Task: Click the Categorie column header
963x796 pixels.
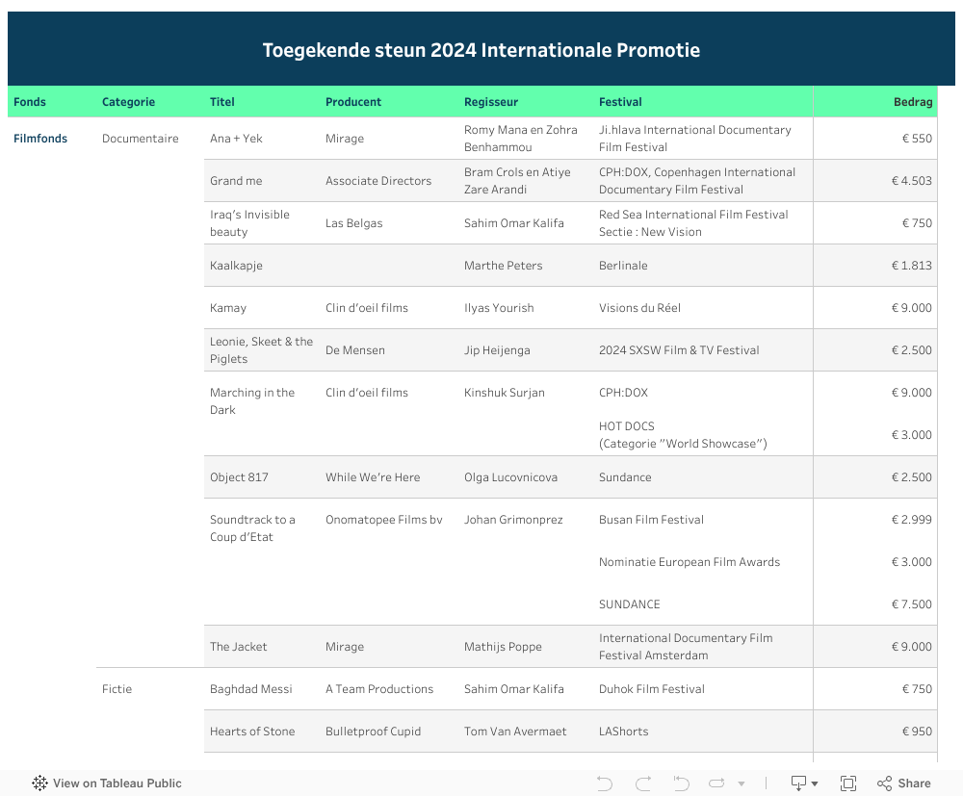Action: (x=128, y=102)
